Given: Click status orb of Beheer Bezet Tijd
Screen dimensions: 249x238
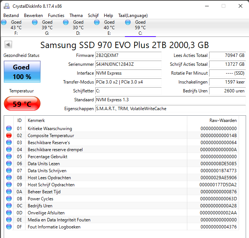Looking at the screenshot, I should click(9, 191).
